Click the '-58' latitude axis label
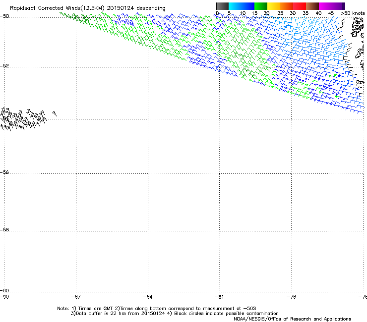 point(4,230)
